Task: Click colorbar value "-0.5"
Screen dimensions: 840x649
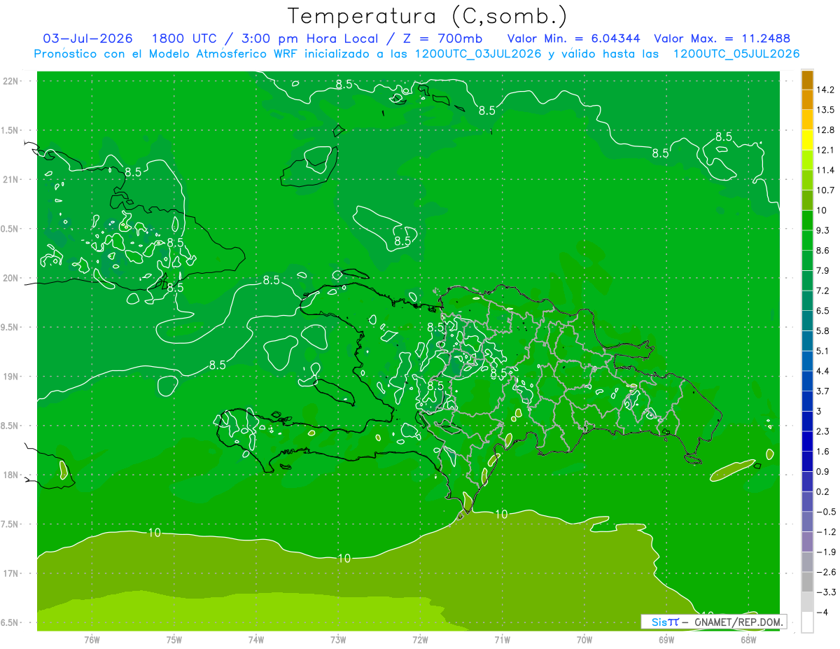Action: pos(826,512)
